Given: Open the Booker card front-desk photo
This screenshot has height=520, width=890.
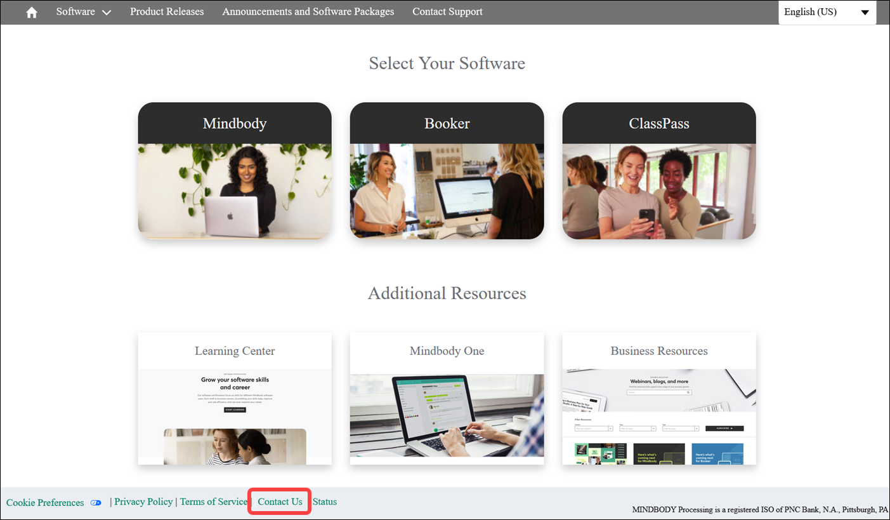Looking at the screenshot, I should click(x=447, y=191).
